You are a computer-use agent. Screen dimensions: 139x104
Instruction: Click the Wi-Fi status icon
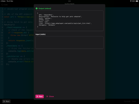131,1
